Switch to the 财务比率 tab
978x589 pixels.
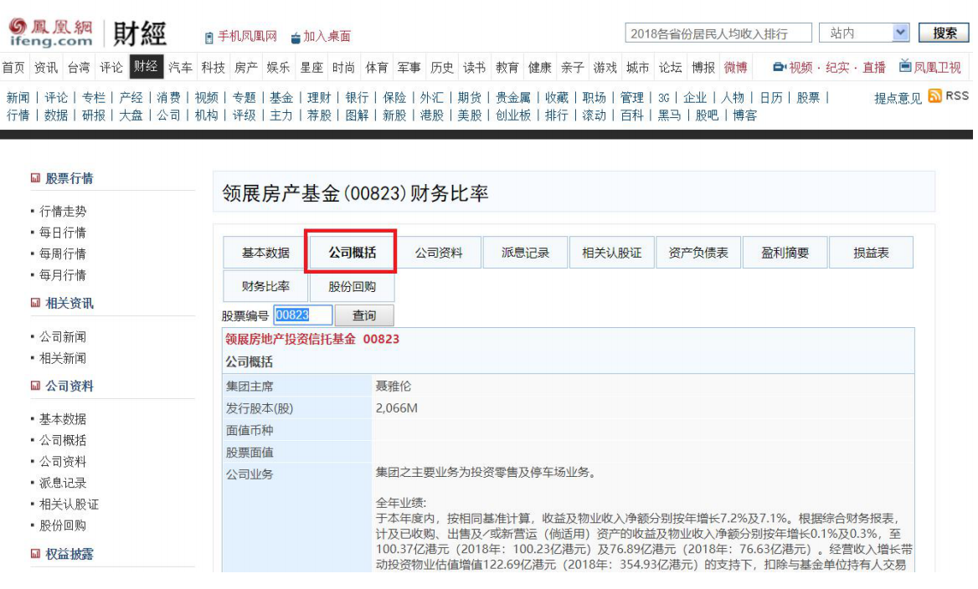(265, 286)
